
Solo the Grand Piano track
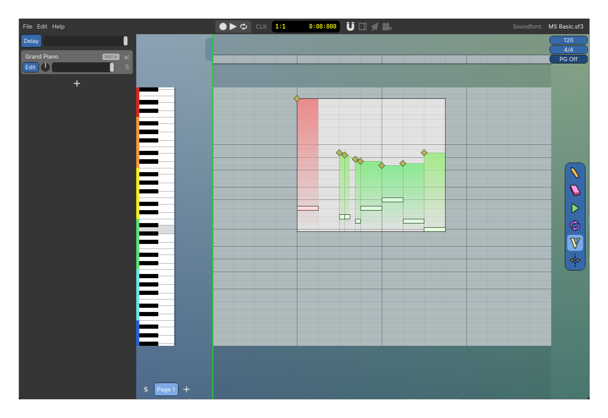click(127, 67)
